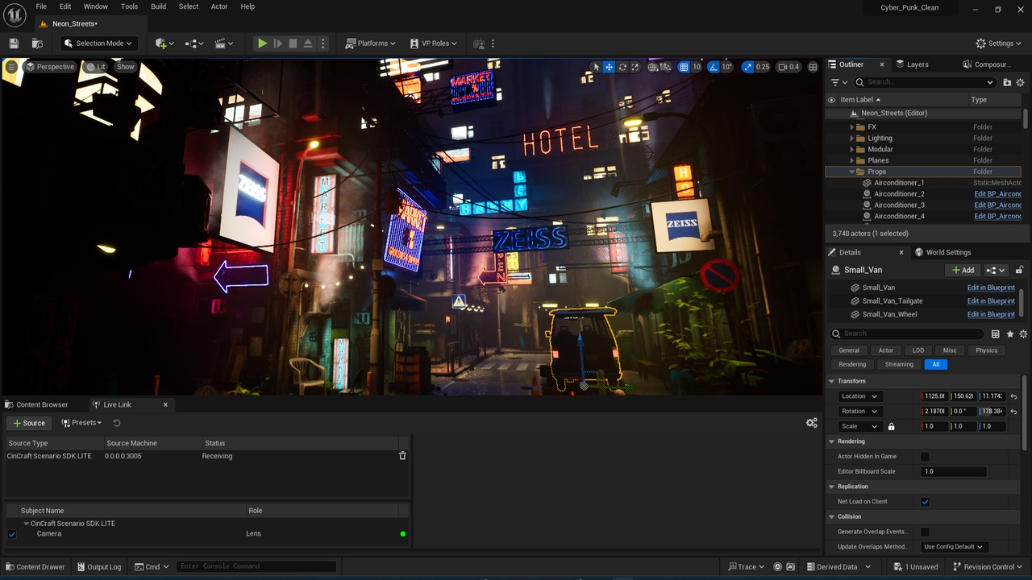The width and height of the screenshot is (1032, 580).
Task: Click the Details property matrix grid icon
Action: (996, 333)
